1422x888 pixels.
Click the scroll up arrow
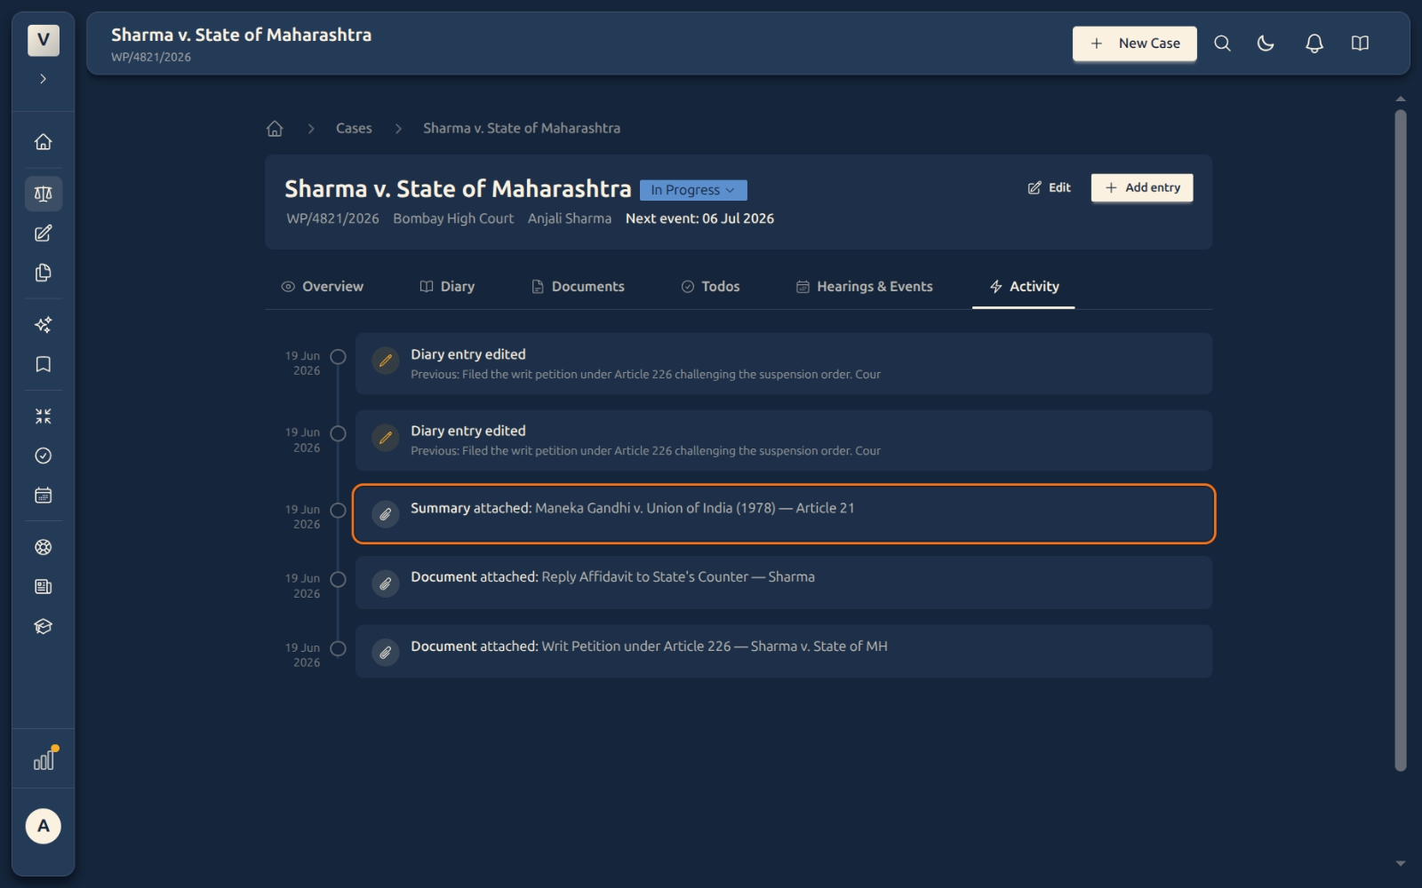pos(1401,99)
